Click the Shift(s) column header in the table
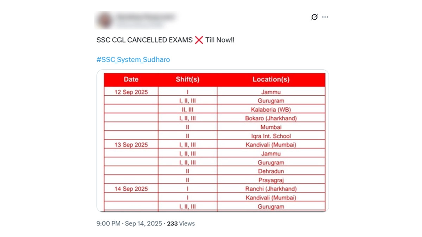Viewport: 422px width, 237px height. coord(187,79)
